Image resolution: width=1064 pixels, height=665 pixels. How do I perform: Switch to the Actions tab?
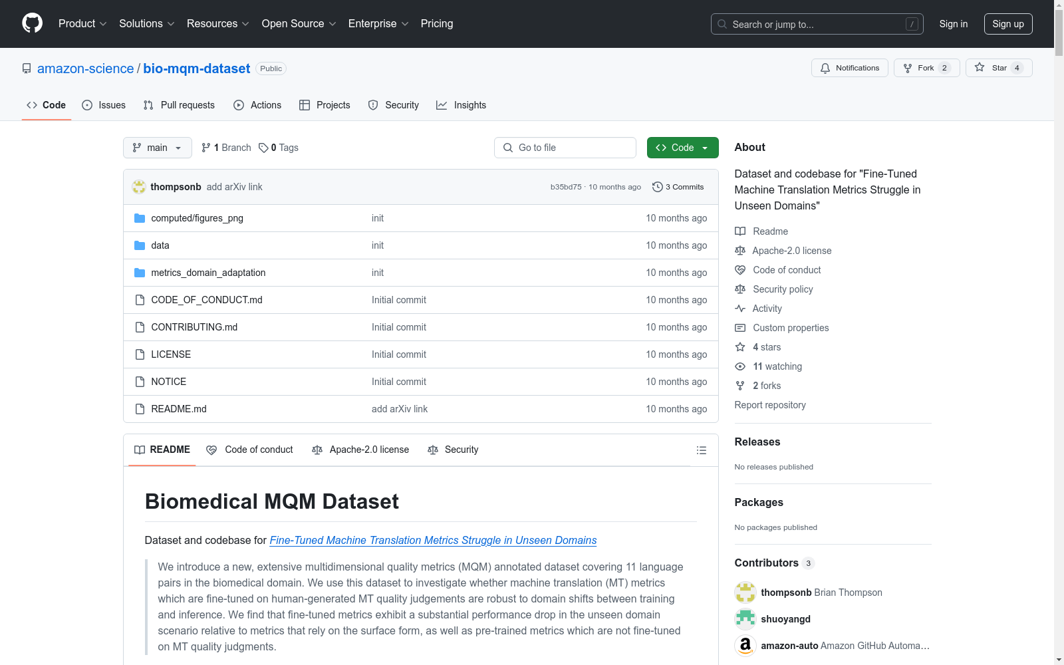pos(257,105)
